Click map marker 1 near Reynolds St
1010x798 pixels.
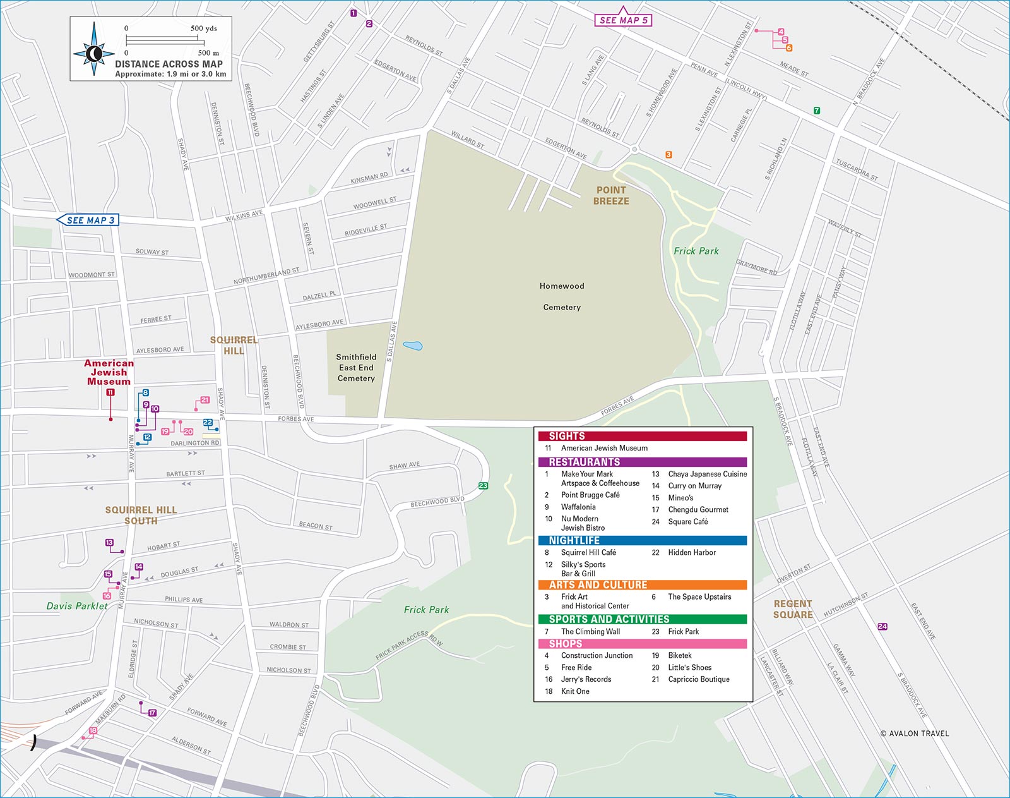353,13
